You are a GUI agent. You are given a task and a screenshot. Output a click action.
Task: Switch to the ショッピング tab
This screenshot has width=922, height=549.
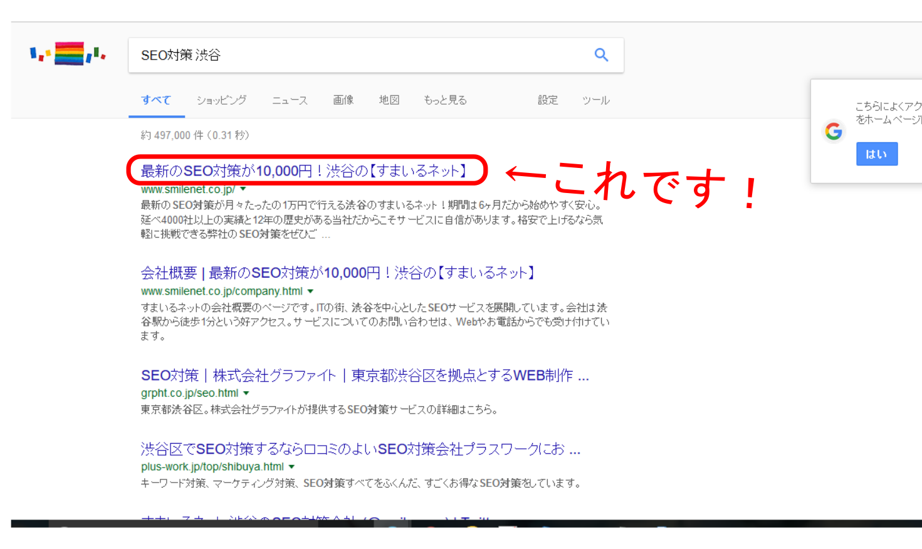[221, 100]
